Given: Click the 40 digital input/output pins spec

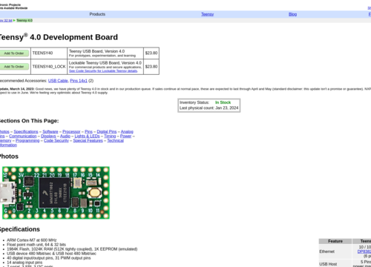Looking at the screenshot, I should pyautogui.click(x=49, y=258).
